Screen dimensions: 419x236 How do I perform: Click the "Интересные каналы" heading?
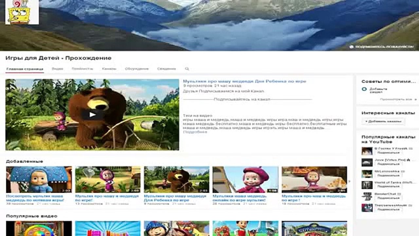pos(388,113)
